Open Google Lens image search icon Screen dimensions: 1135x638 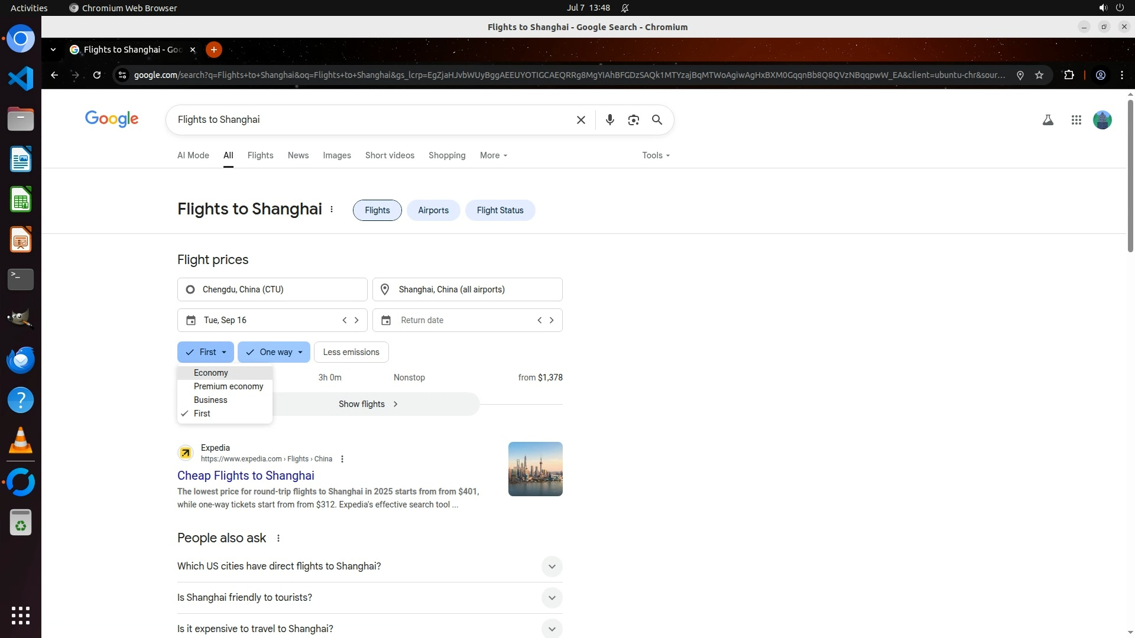click(x=633, y=120)
